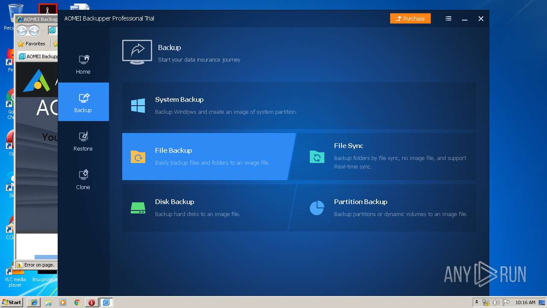Click the 10:16 AM taskbar clock
The width and height of the screenshot is (547, 308).
point(525,302)
